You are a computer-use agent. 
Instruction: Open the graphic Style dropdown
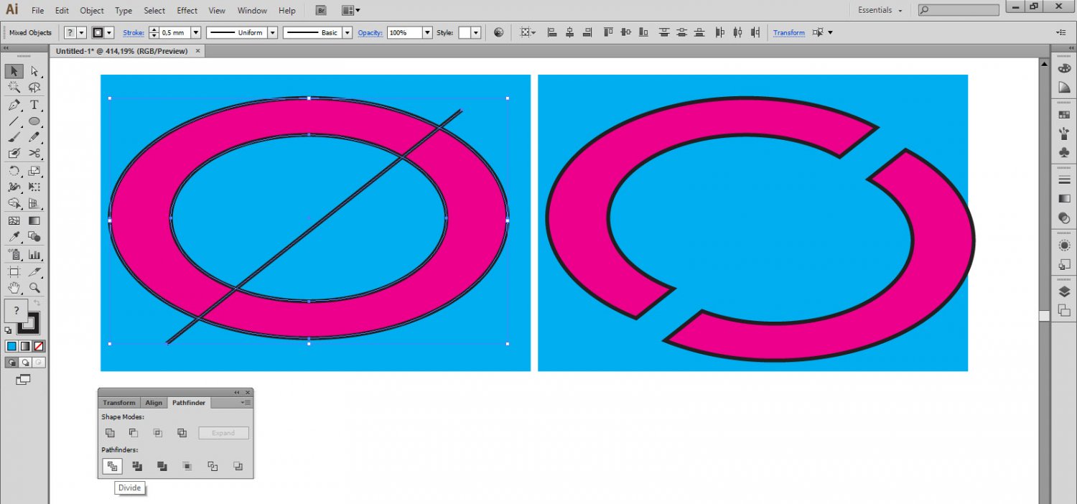pyautogui.click(x=476, y=32)
